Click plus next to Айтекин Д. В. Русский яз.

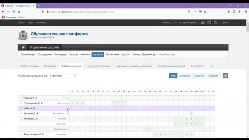68,114
